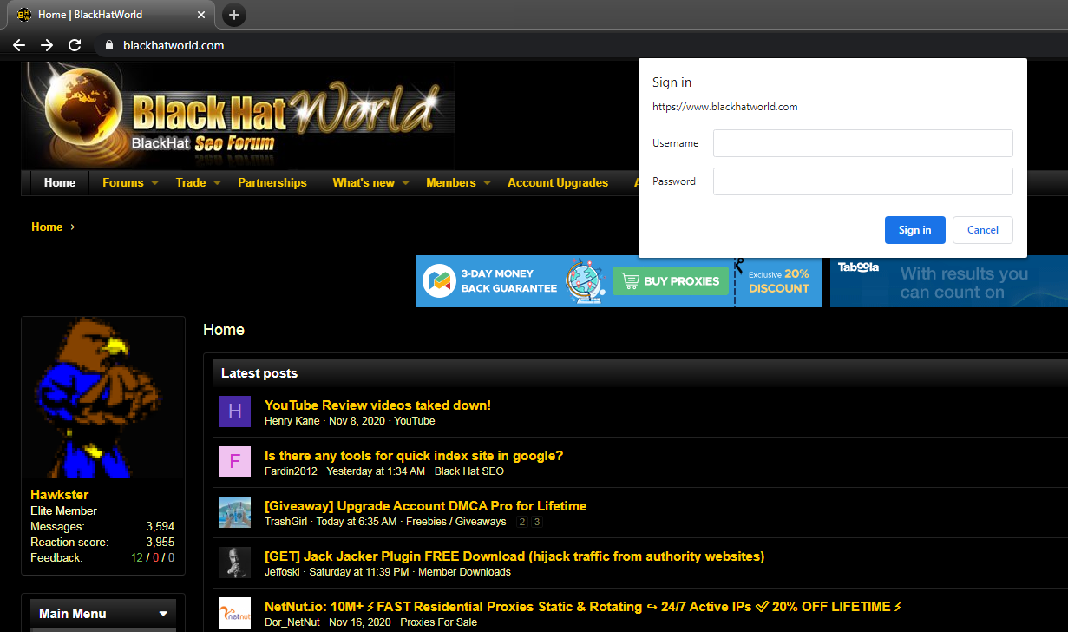Click the Home breadcrumb link
The image size is (1068, 632).
point(47,227)
